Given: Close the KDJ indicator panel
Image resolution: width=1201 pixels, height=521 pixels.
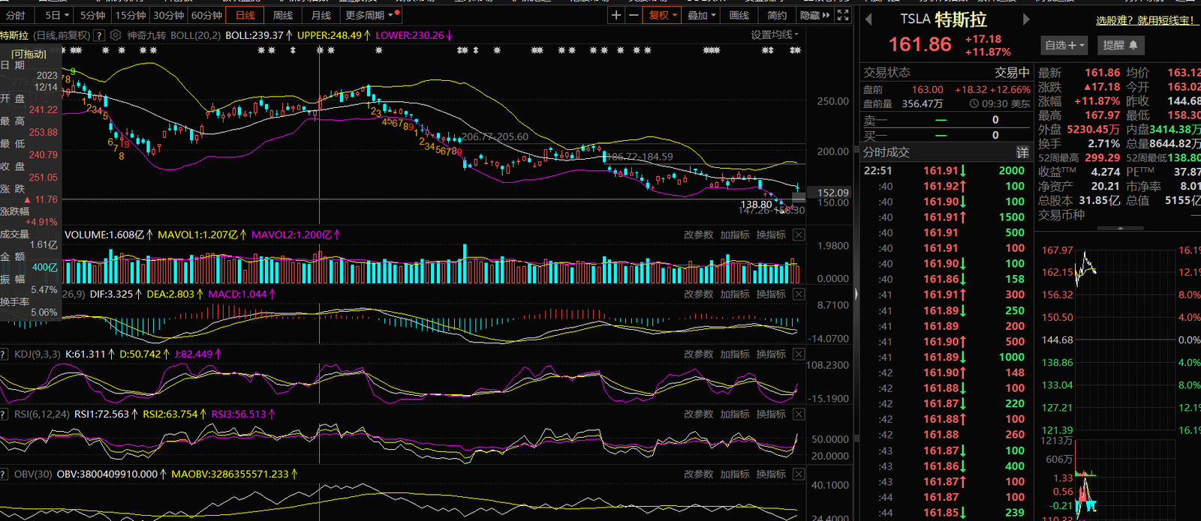Looking at the screenshot, I should [799, 355].
